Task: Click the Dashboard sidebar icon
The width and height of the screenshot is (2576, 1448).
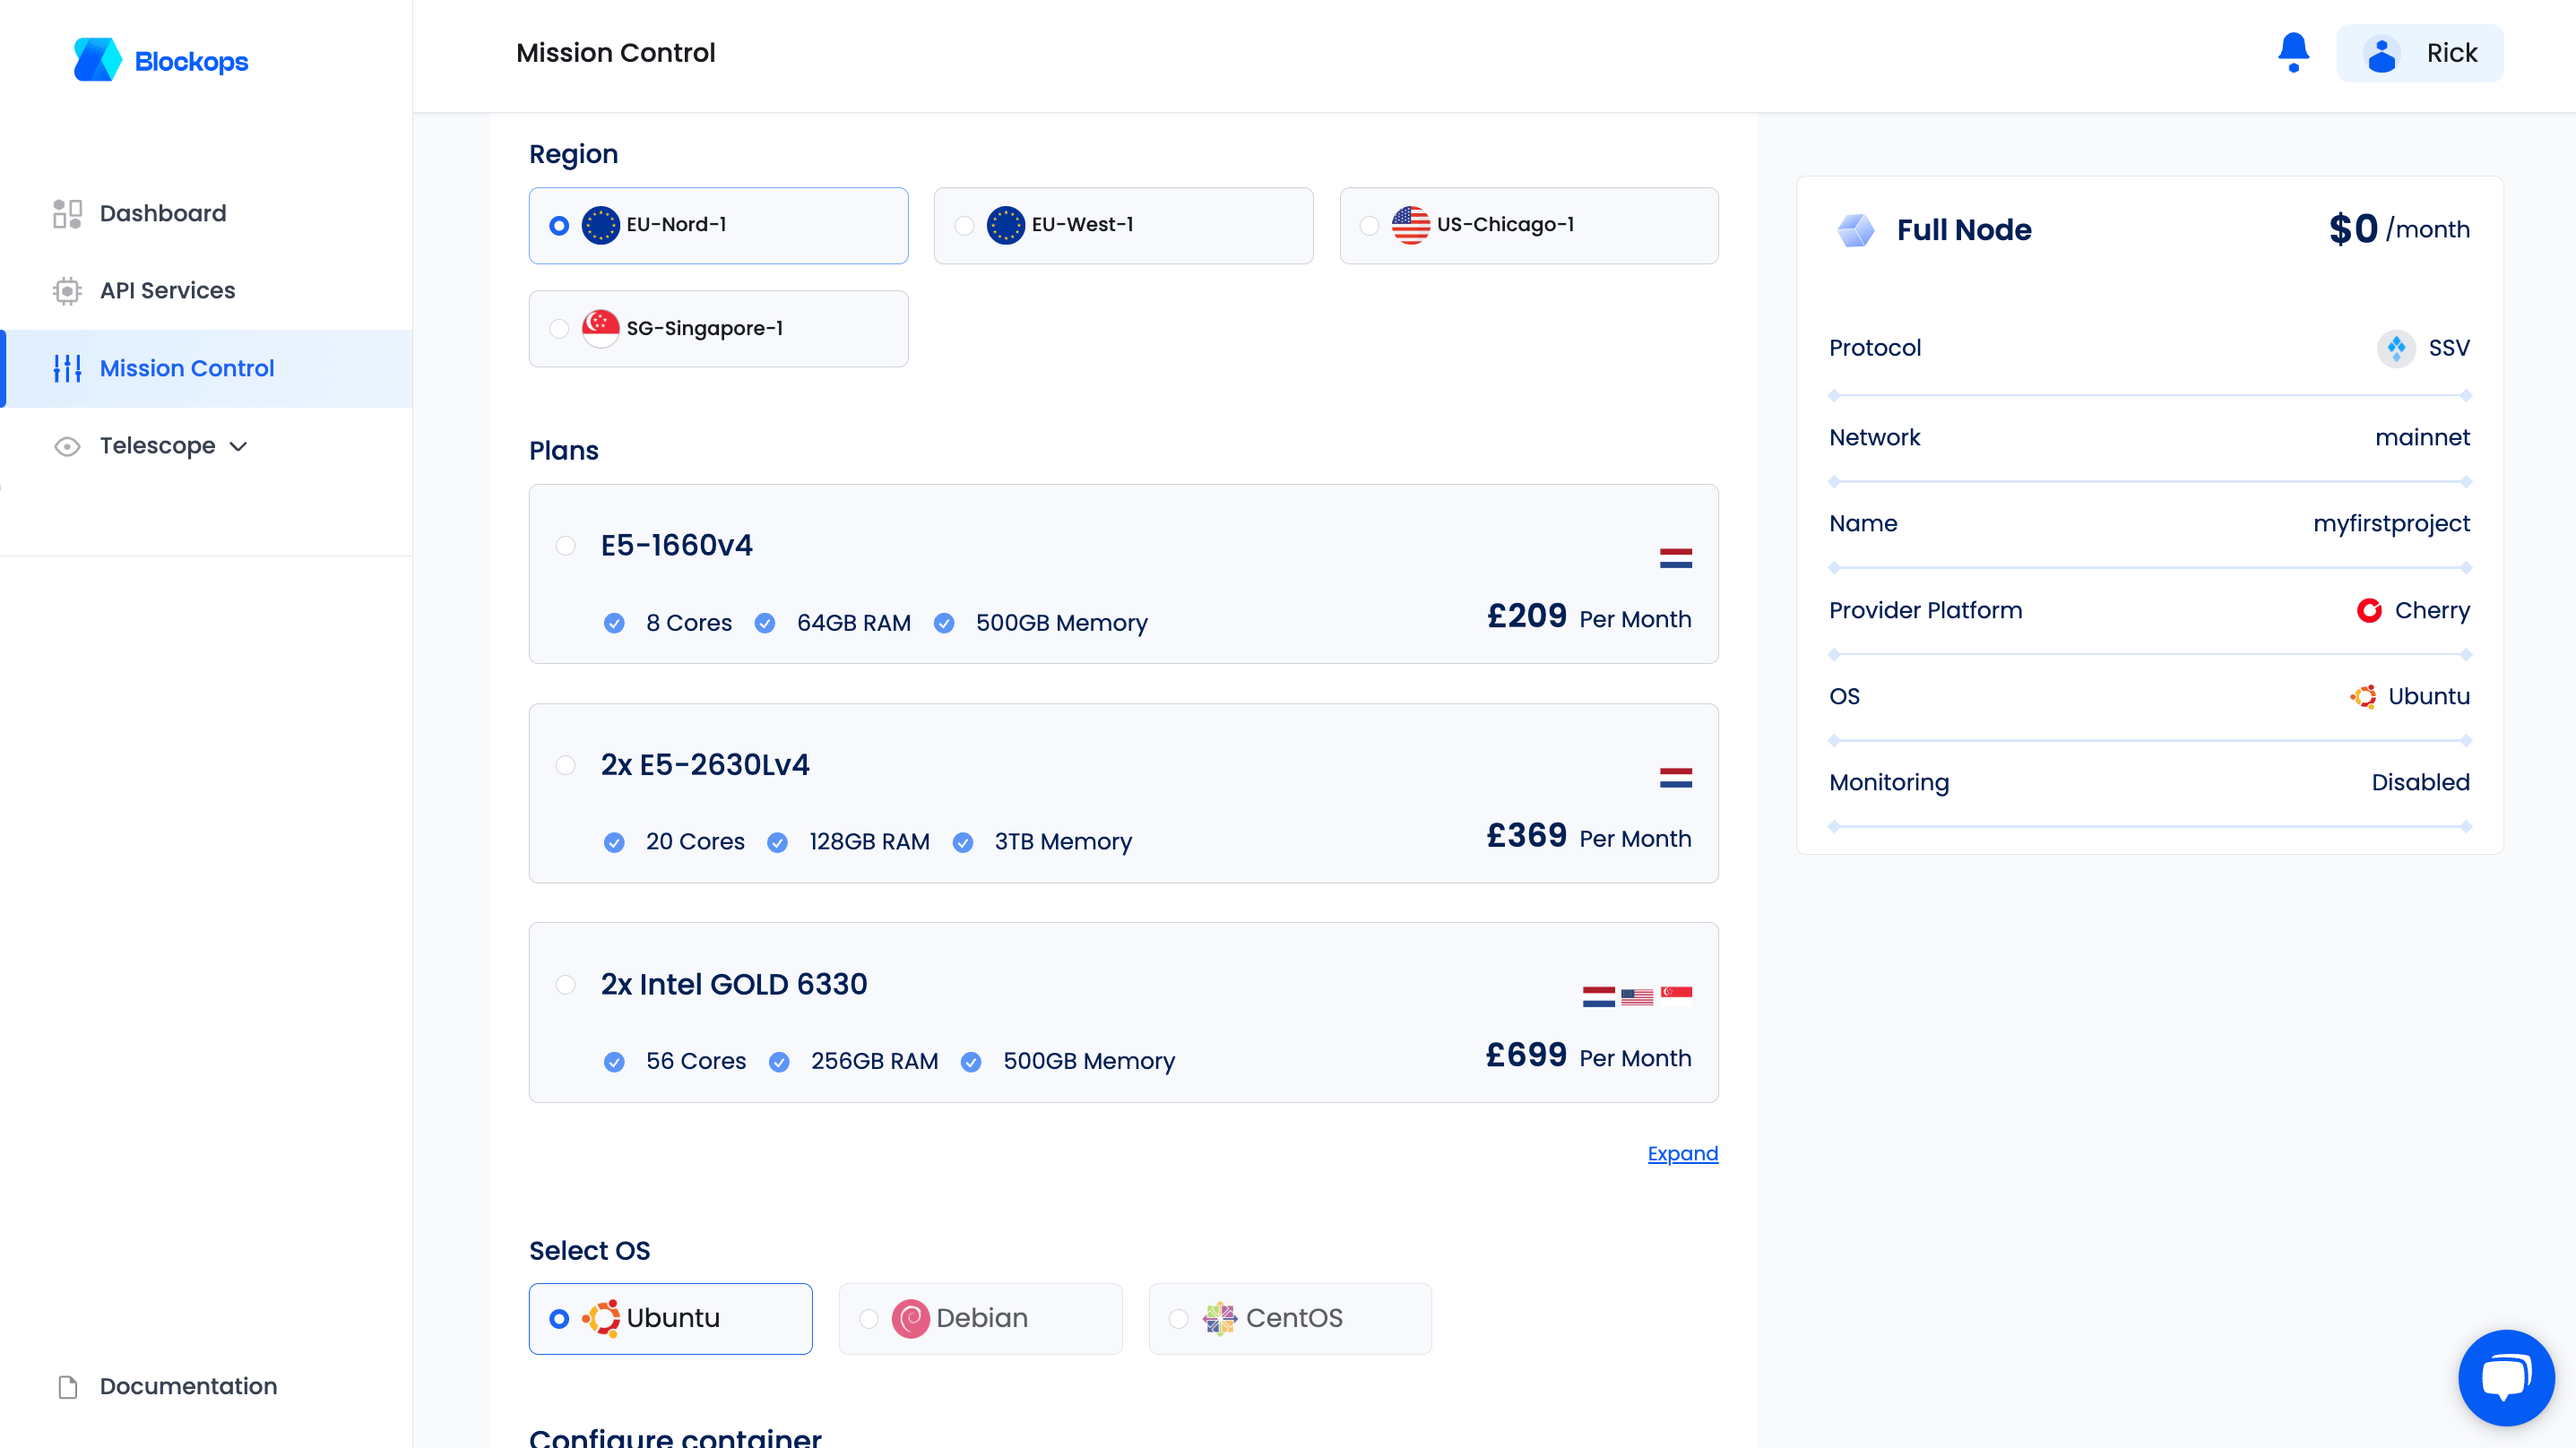Action: [67, 213]
